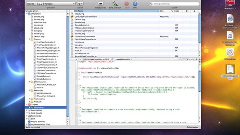This screenshot has width=240, height=135.
Task: Click the warnings column header icon
Action: (194, 11)
